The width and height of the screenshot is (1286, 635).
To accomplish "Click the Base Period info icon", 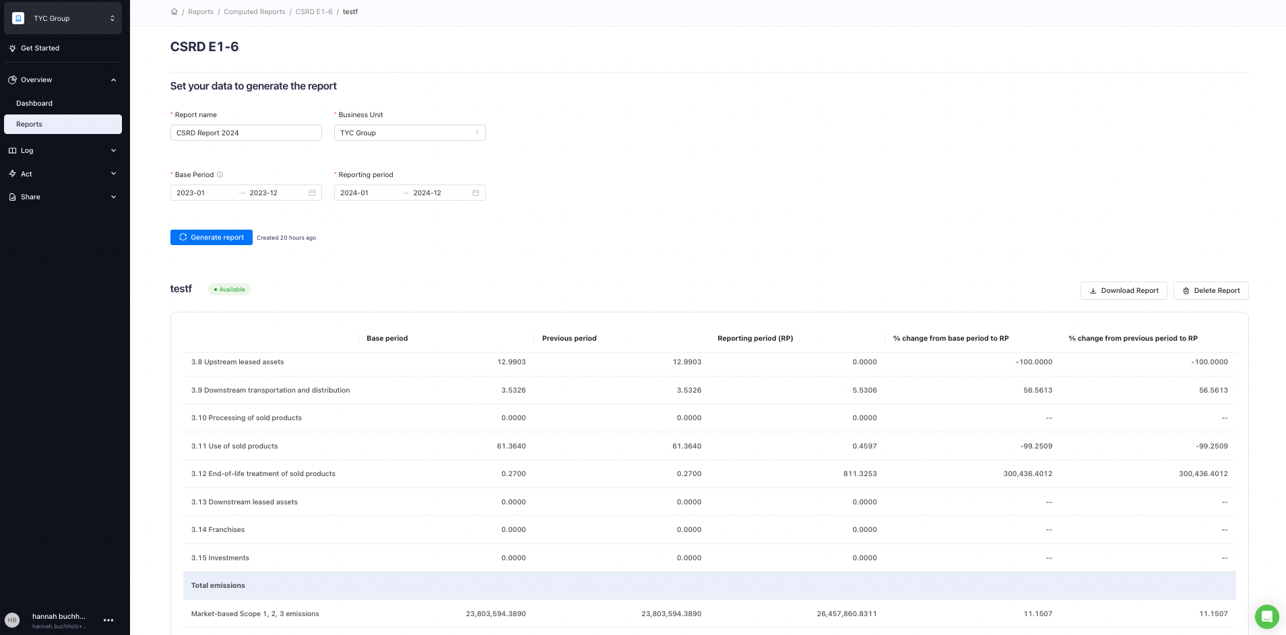I will point(220,174).
